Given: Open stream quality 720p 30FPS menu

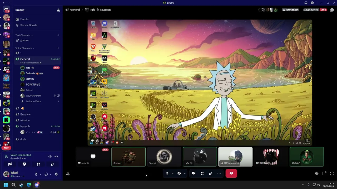Looking at the screenshot, I should [x=311, y=10].
